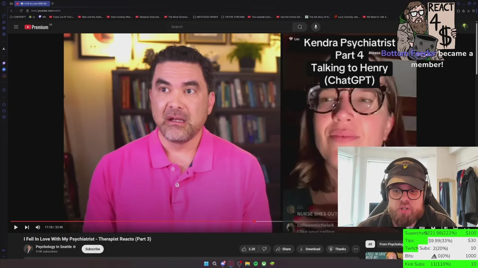Select the From Psychology filter chip

click(391, 244)
